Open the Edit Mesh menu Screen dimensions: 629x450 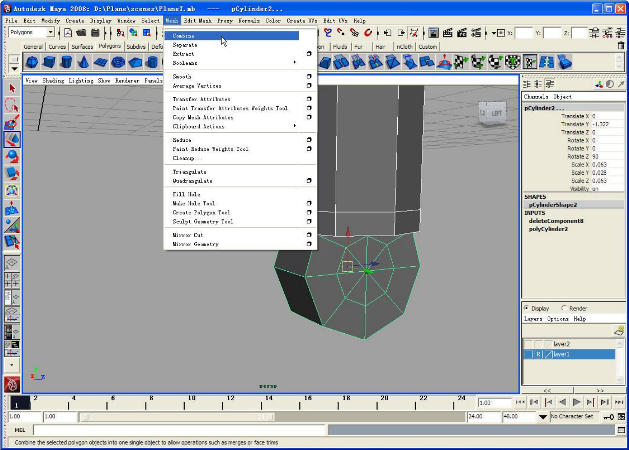(x=198, y=21)
